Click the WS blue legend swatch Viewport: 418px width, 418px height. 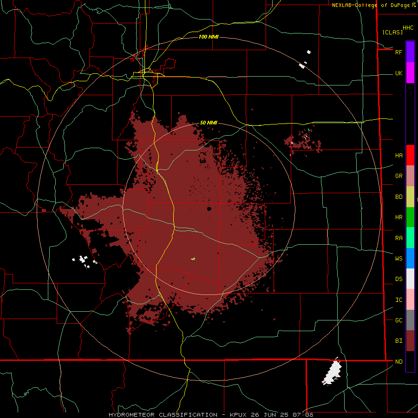[x=410, y=258]
